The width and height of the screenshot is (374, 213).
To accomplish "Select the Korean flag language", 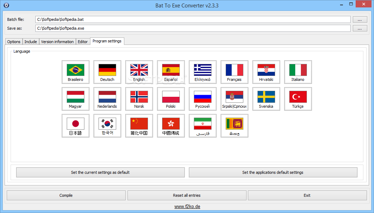I will 107,126.
